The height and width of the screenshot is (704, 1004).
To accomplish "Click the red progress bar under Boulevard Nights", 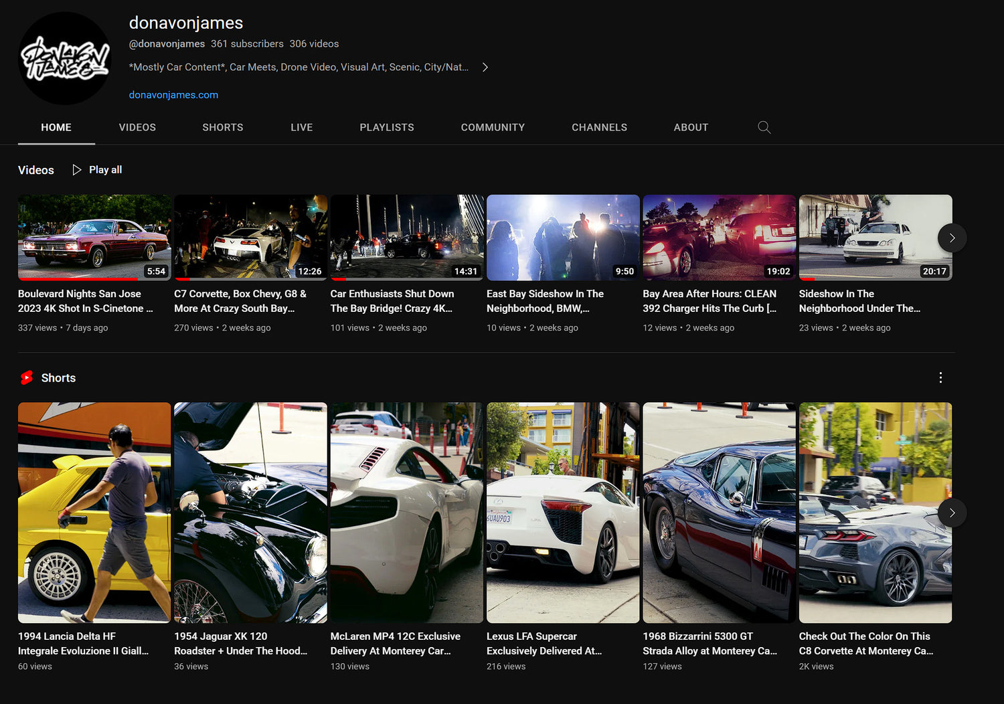I will (78, 279).
